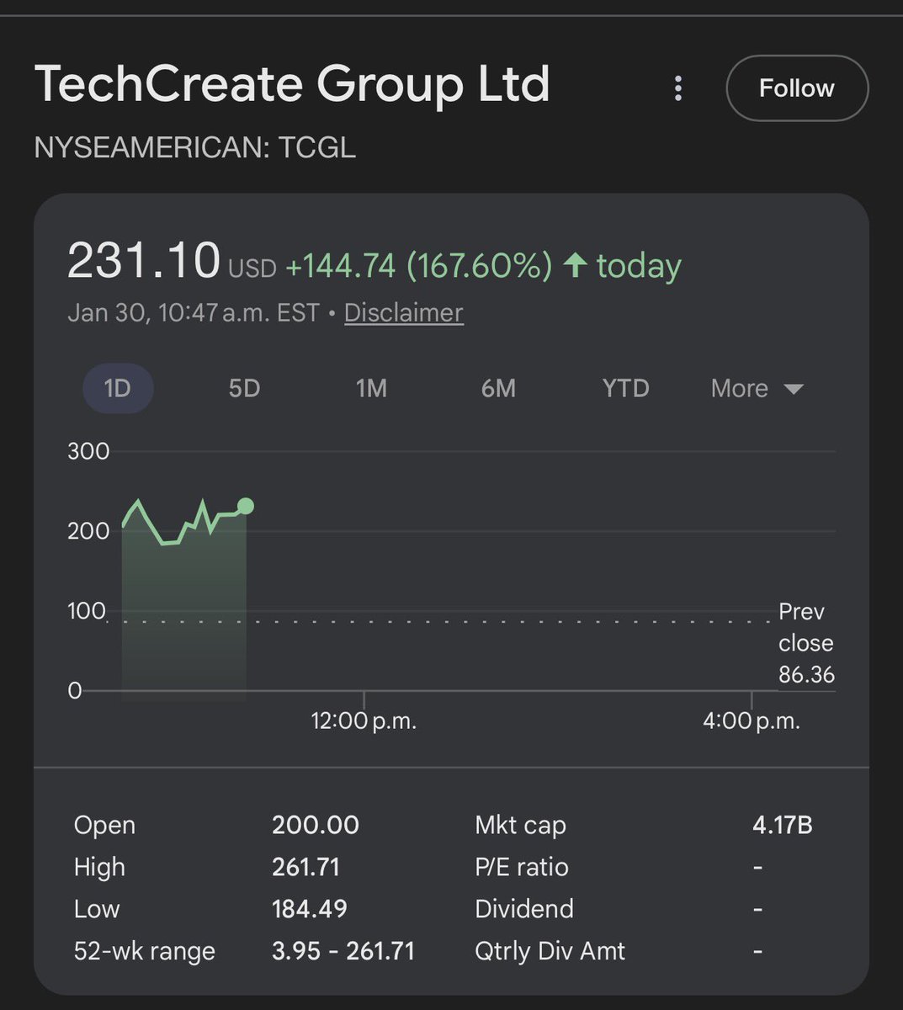Switch to the 5D chart range

(x=244, y=388)
